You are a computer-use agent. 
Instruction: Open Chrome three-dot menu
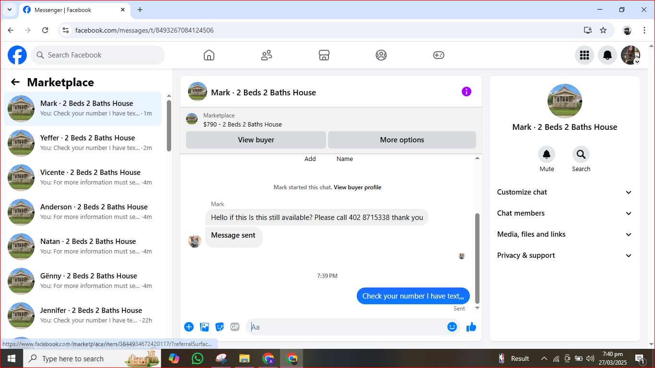(x=644, y=30)
